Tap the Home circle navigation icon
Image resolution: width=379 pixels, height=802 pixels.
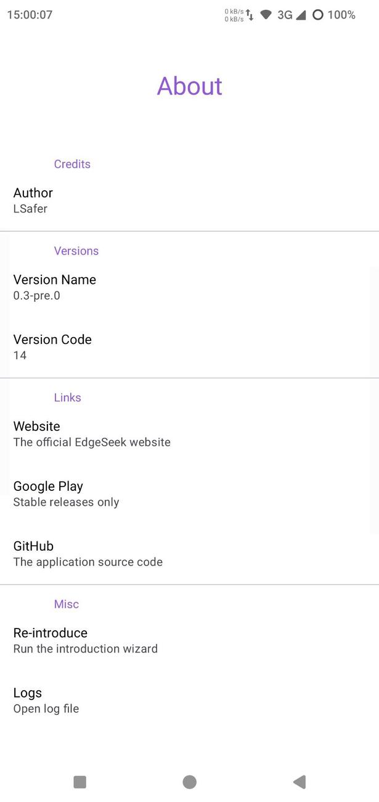tap(189, 782)
